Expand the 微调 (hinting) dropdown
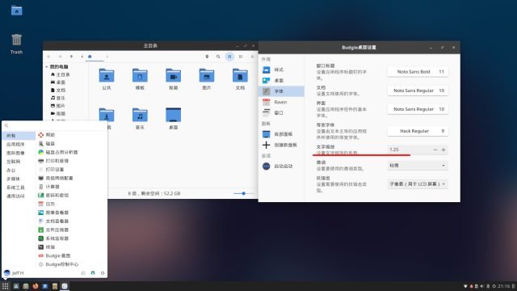This screenshot has width=517, height=291. click(x=418, y=166)
